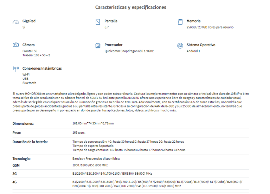
Task: Click the Procesador chip icon
Action: click(98, 46)
